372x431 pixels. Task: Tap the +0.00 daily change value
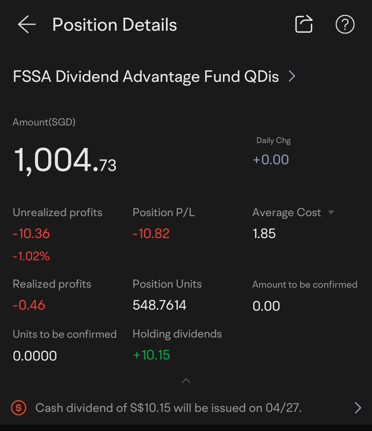coord(271,159)
